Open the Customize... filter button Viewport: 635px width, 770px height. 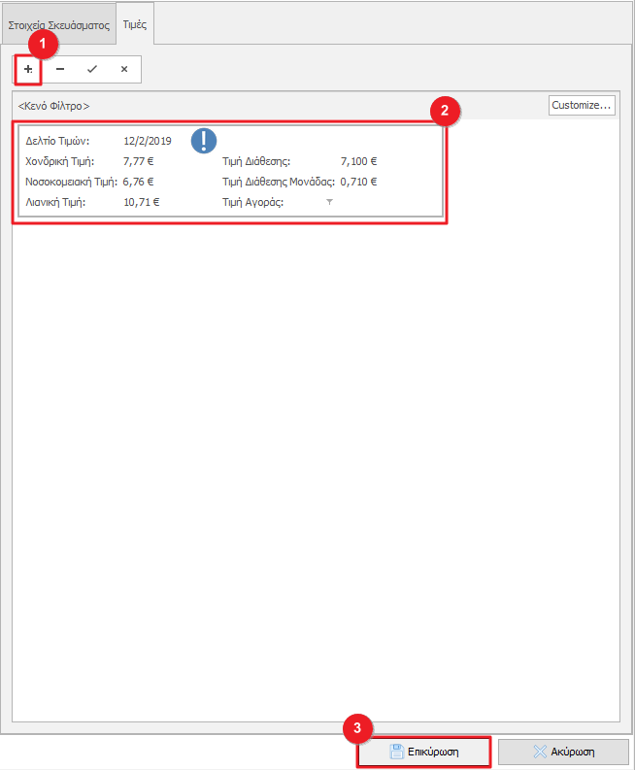(581, 105)
